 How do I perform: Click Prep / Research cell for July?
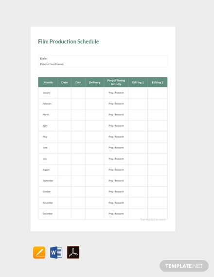pyautogui.click(x=116, y=159)
